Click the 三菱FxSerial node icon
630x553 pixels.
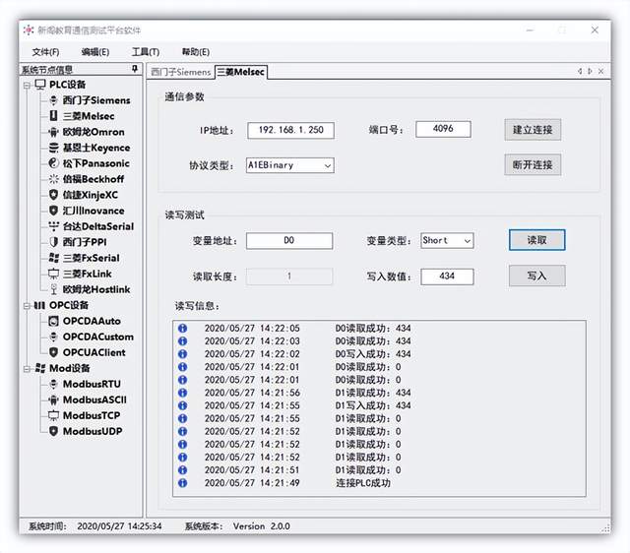[x=53, y=258]
